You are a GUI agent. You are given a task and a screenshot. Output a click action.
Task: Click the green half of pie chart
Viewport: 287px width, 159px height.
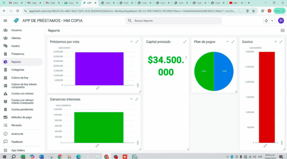pos(204,71)
